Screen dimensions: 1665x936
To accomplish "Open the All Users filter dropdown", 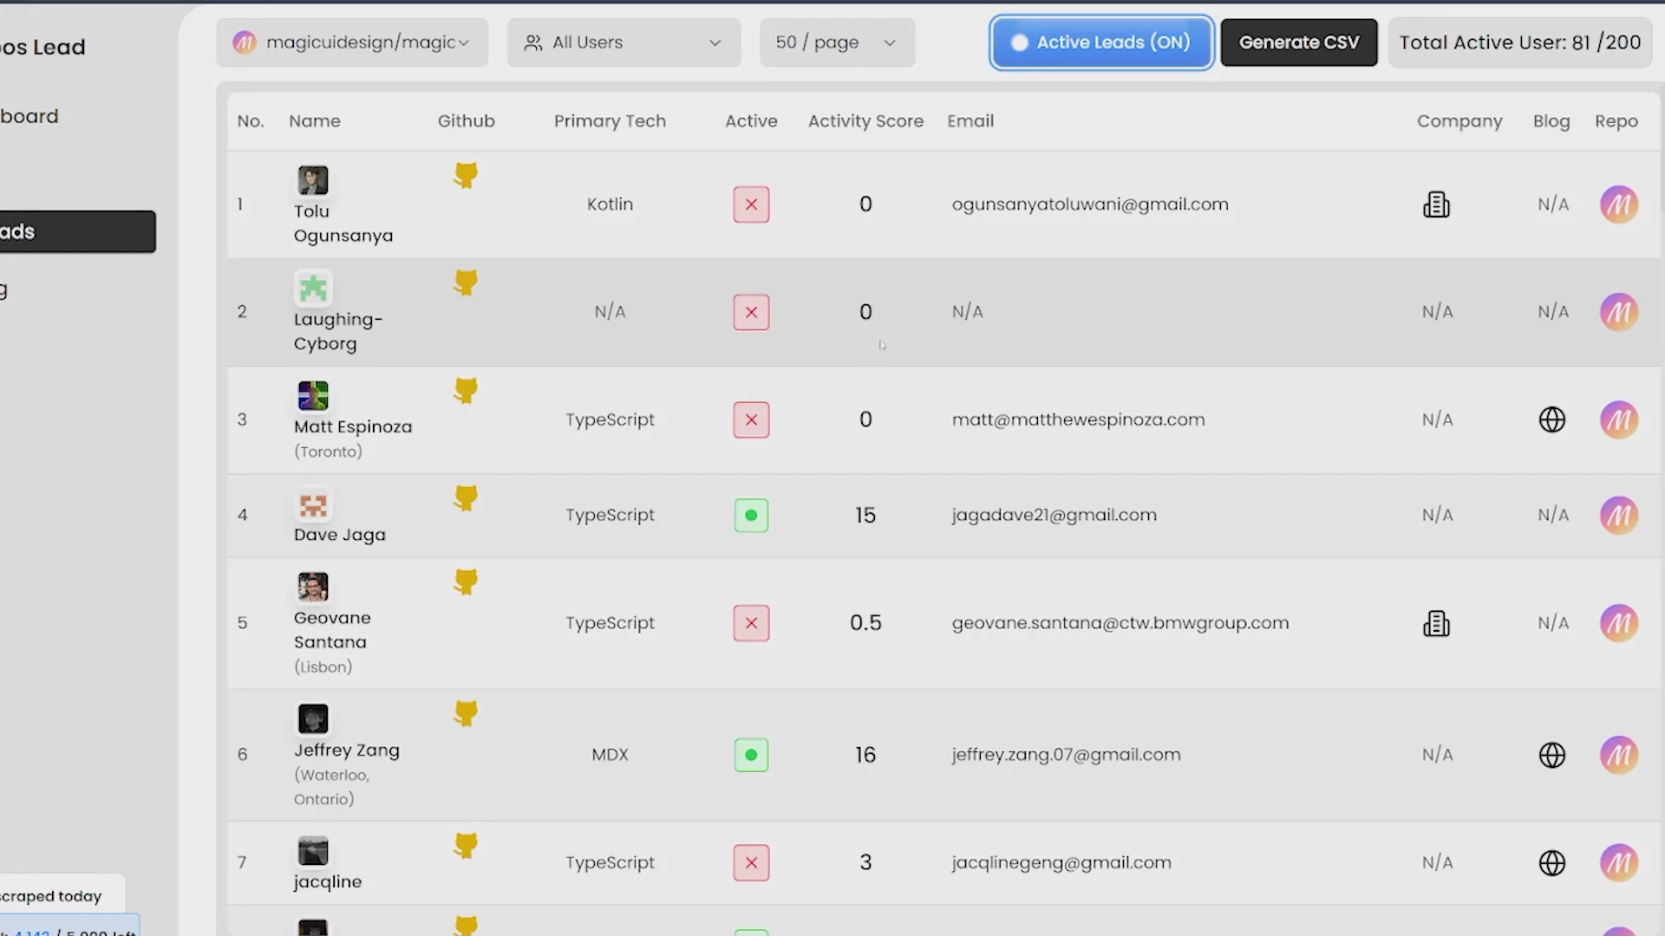I will [624, 42].
